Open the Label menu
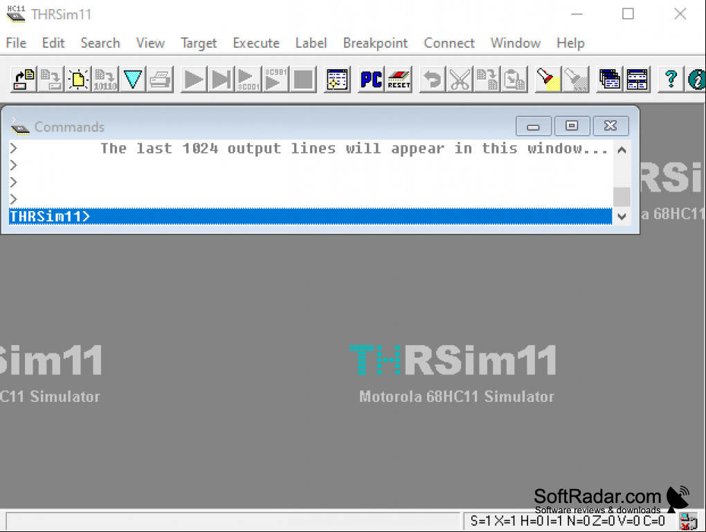The image size is (706, 532). pyautogui.click(x=311, y=43)
